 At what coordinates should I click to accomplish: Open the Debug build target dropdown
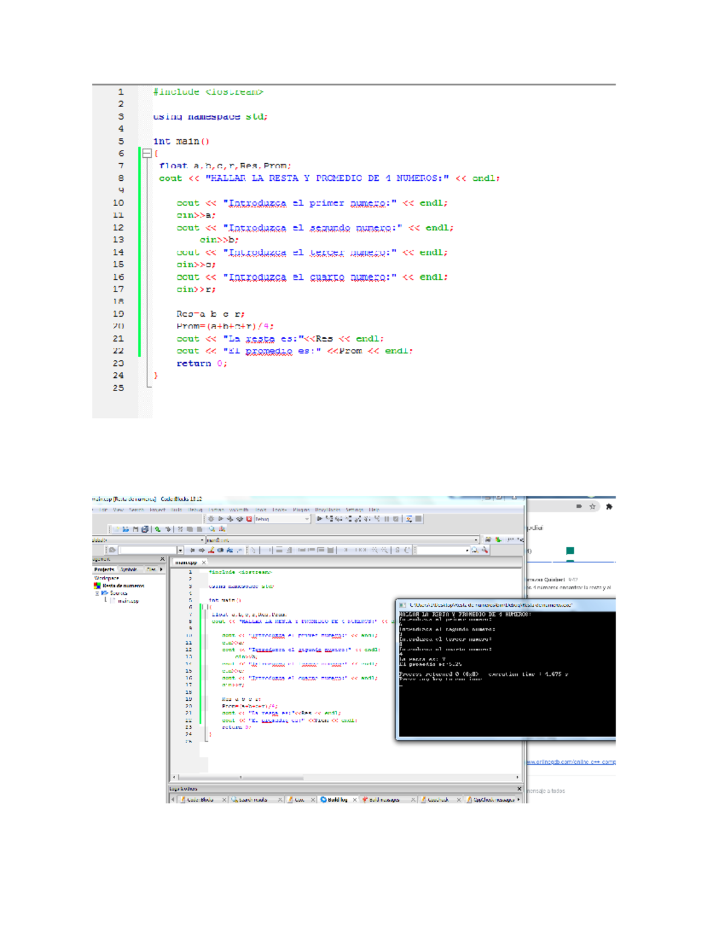[305, 518]
